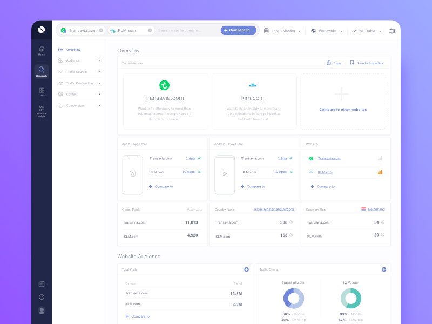Viewport: 432px width, 324px height.
Task: Remove the Transavia.com chip from the search bar
Action: 101,30
